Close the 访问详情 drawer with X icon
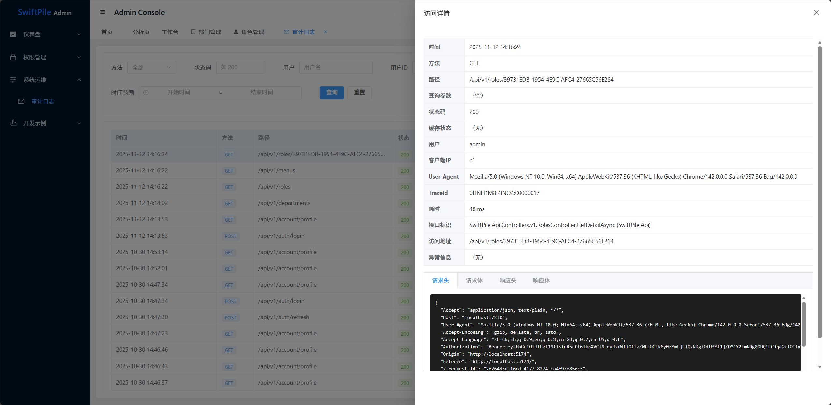831x405 pixels. [816, 13]
